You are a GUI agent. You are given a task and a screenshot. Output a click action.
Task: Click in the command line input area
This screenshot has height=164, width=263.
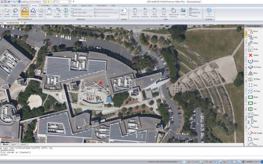[99, 154]
